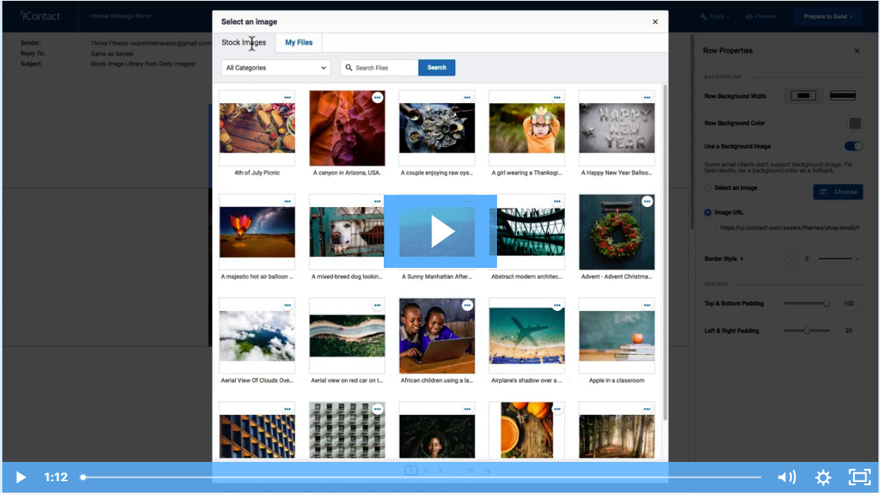Open the All Categories dropdown
880x495 pixels.
(x=275, y=68)
